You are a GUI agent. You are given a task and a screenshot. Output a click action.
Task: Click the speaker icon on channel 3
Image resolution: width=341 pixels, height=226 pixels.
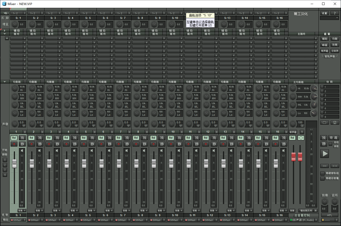[57, 151]
